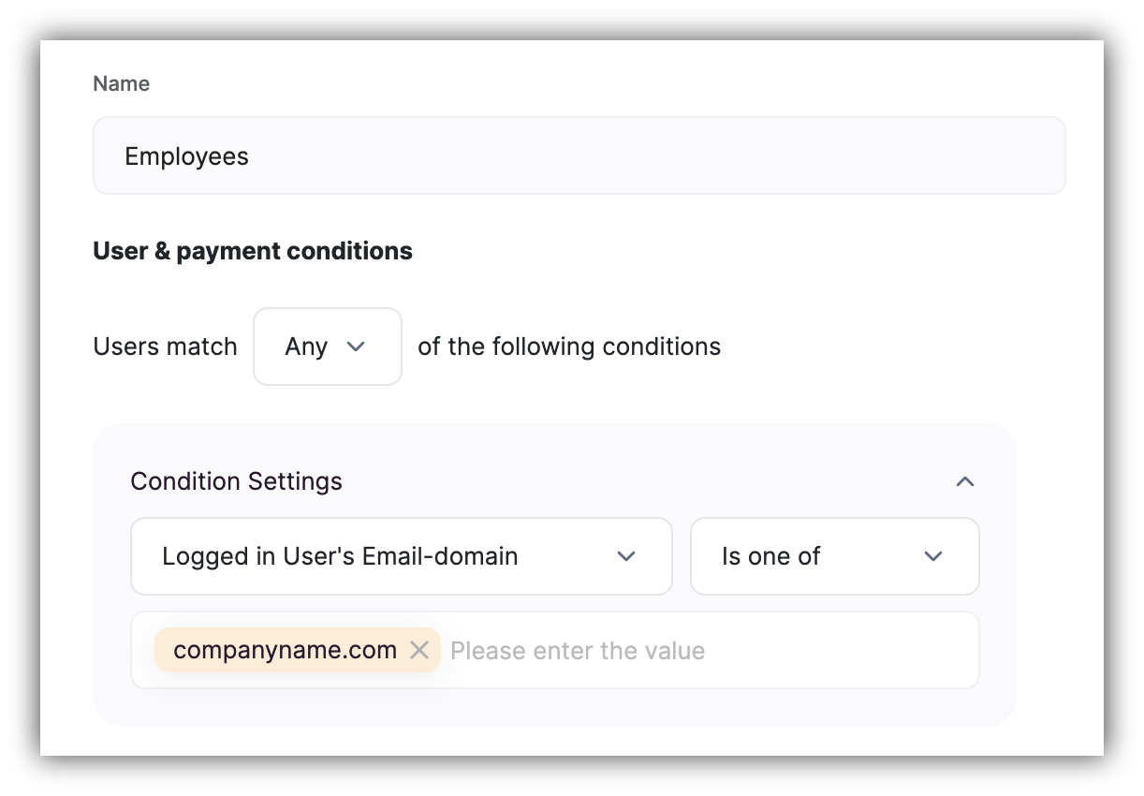Click of the following conditions text
The height and width of the screenshot is (796, 1144).
pos(569,346)
